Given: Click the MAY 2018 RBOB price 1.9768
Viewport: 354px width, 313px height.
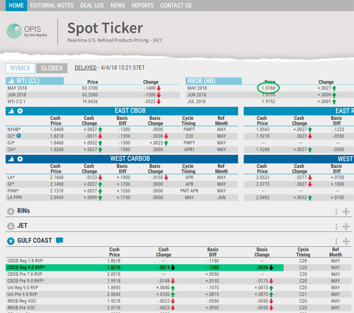Looking at the screenshot, I should click(268, 88).
